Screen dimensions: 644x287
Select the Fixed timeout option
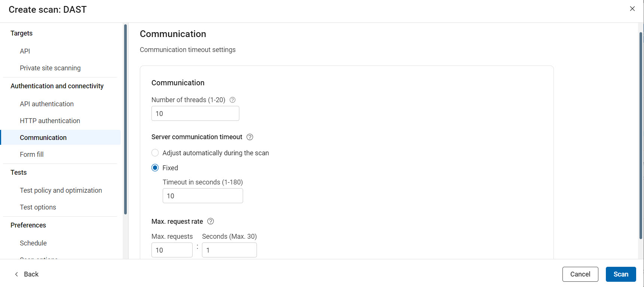point(155,168)
